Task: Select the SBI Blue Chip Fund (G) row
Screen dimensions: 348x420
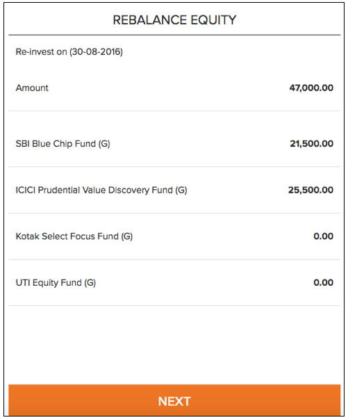Action: pos(174,143)
